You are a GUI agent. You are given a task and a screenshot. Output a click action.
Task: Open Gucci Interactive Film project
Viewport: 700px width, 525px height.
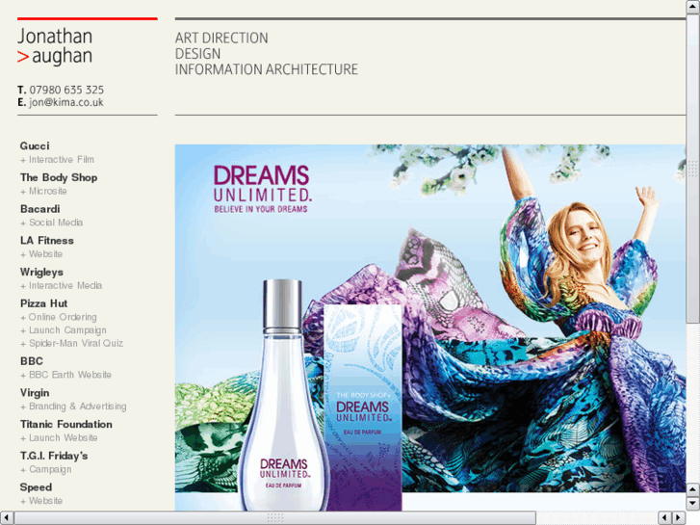coord(57,160)
